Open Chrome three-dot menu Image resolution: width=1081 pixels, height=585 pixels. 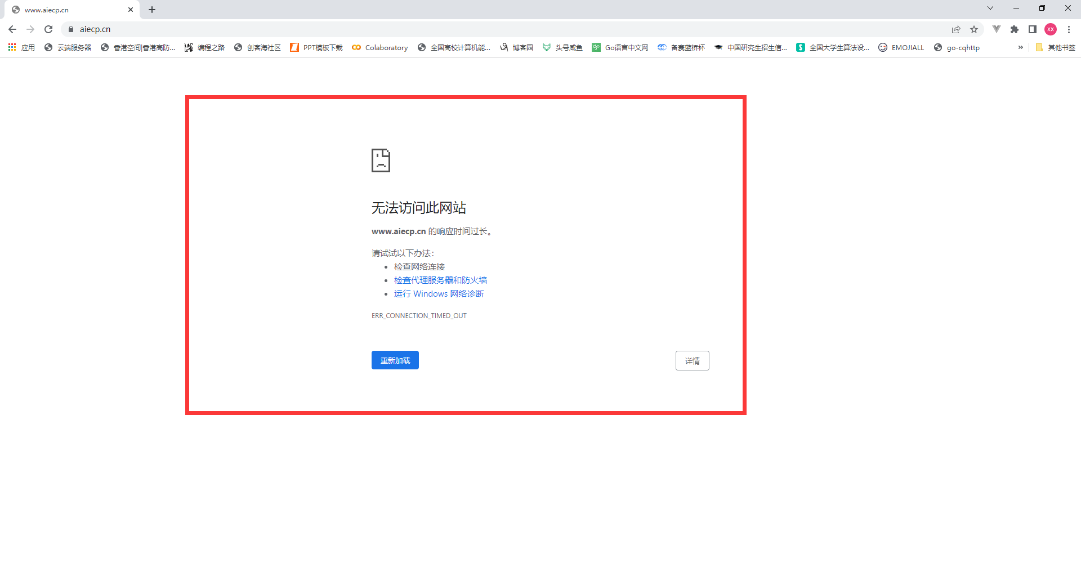pos(1069,29)
